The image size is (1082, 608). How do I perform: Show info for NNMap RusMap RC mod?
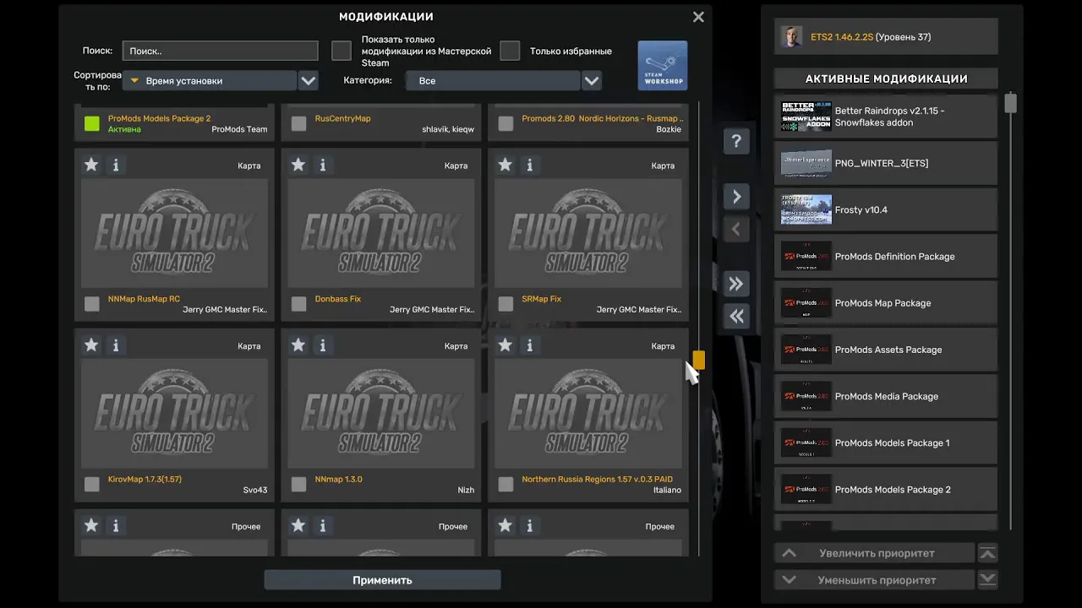click(116, 165)
